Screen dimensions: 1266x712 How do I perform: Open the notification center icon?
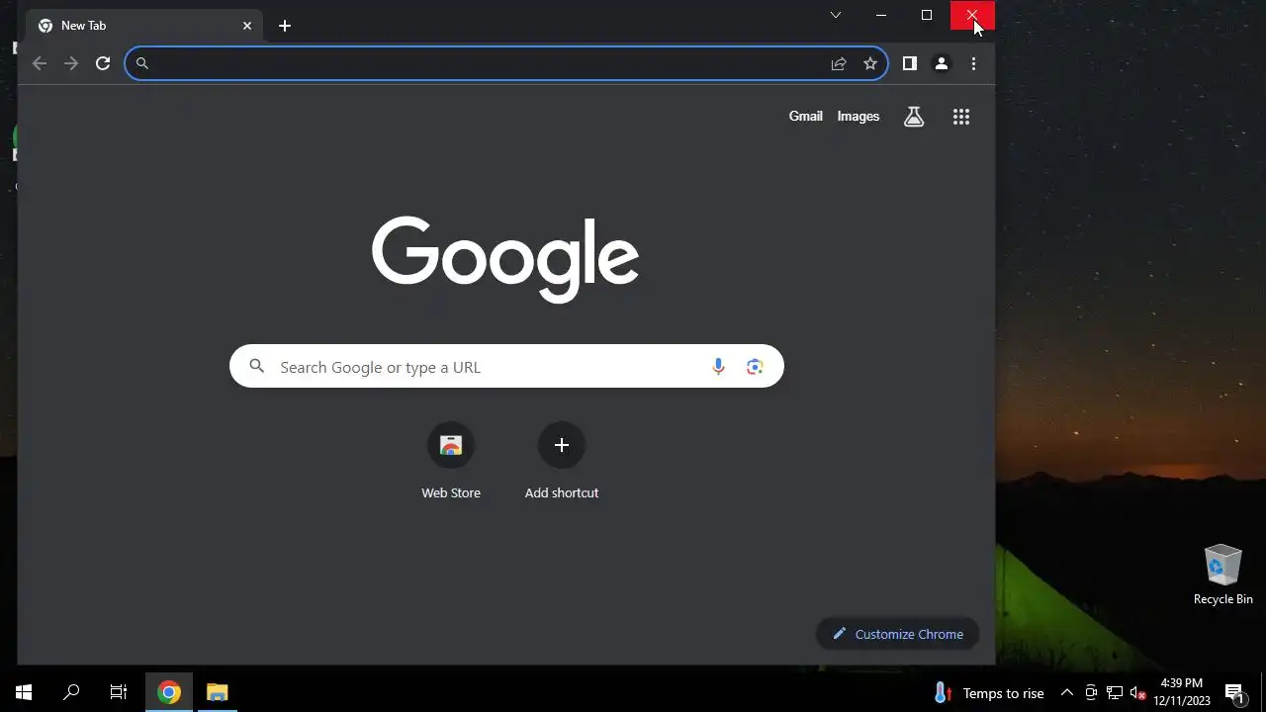pyautogui.click(x=1234, y=693)
